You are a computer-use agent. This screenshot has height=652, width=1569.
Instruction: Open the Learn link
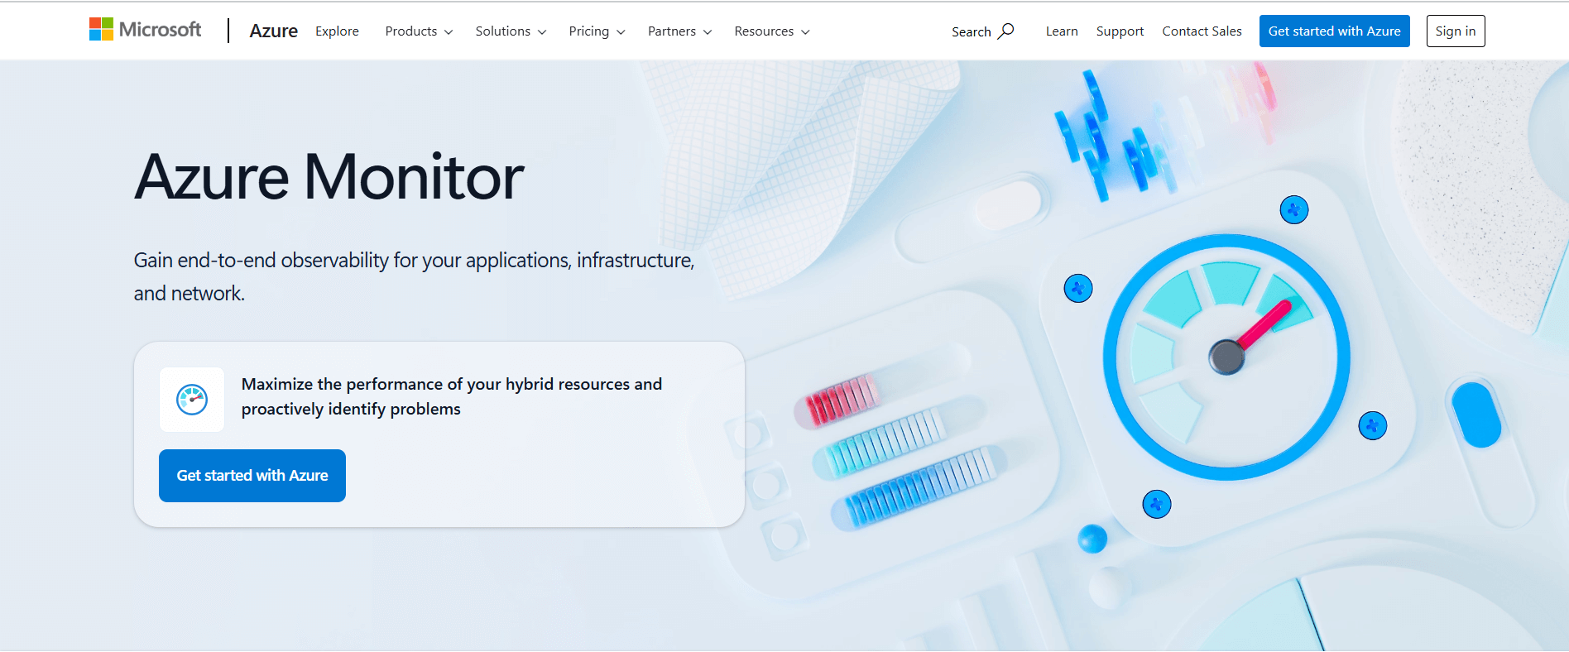point(1062,31)
